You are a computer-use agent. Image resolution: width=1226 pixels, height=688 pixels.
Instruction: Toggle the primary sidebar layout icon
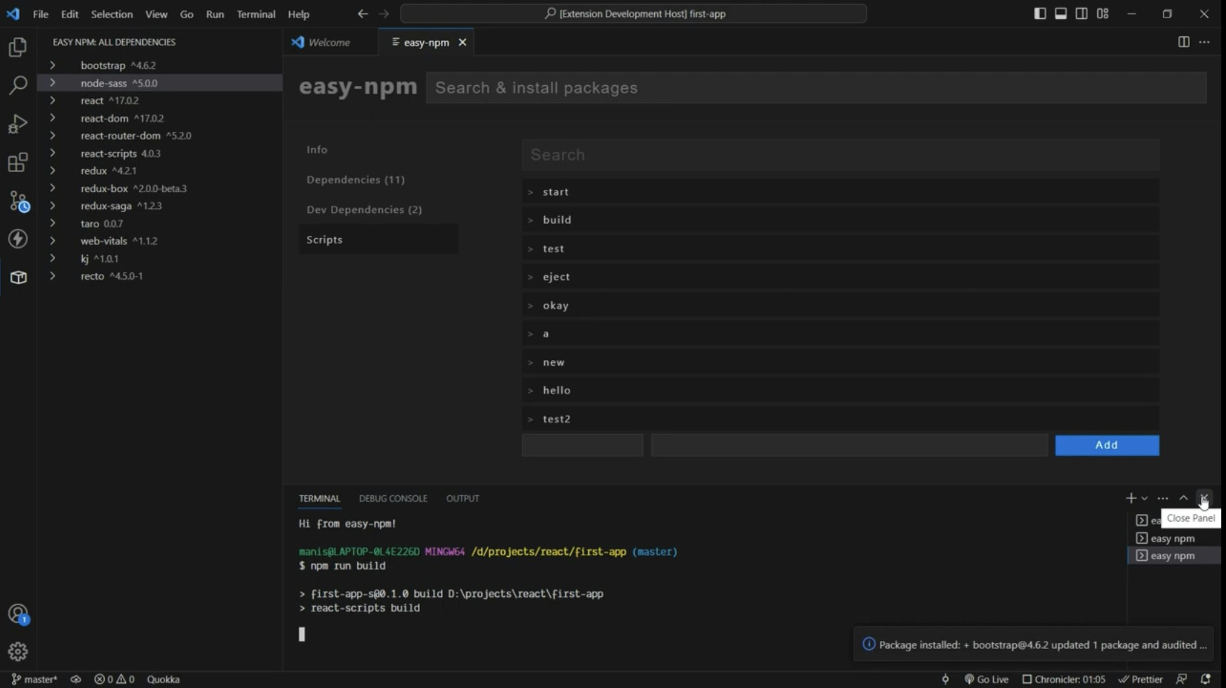pyautogui.click(x=1040, y=14)
